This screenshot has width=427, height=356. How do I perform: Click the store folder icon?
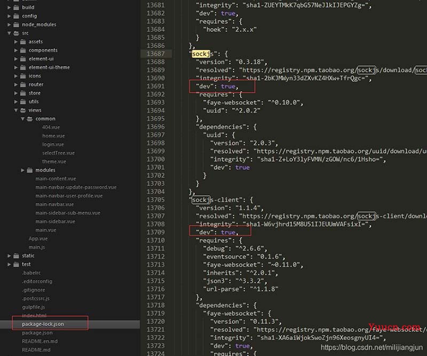pyautogui.click(x=23, y=93)
